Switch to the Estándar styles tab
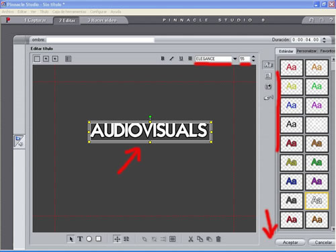The image size is (336, 252). tap(286, 51)
